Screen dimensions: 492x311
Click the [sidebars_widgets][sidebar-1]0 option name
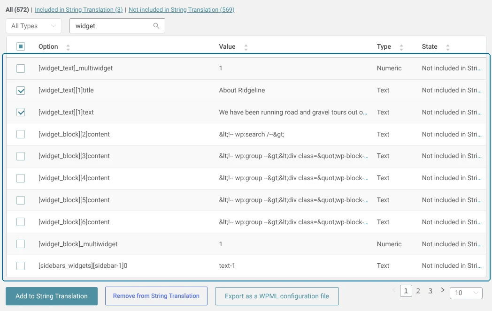coord(83,266)
